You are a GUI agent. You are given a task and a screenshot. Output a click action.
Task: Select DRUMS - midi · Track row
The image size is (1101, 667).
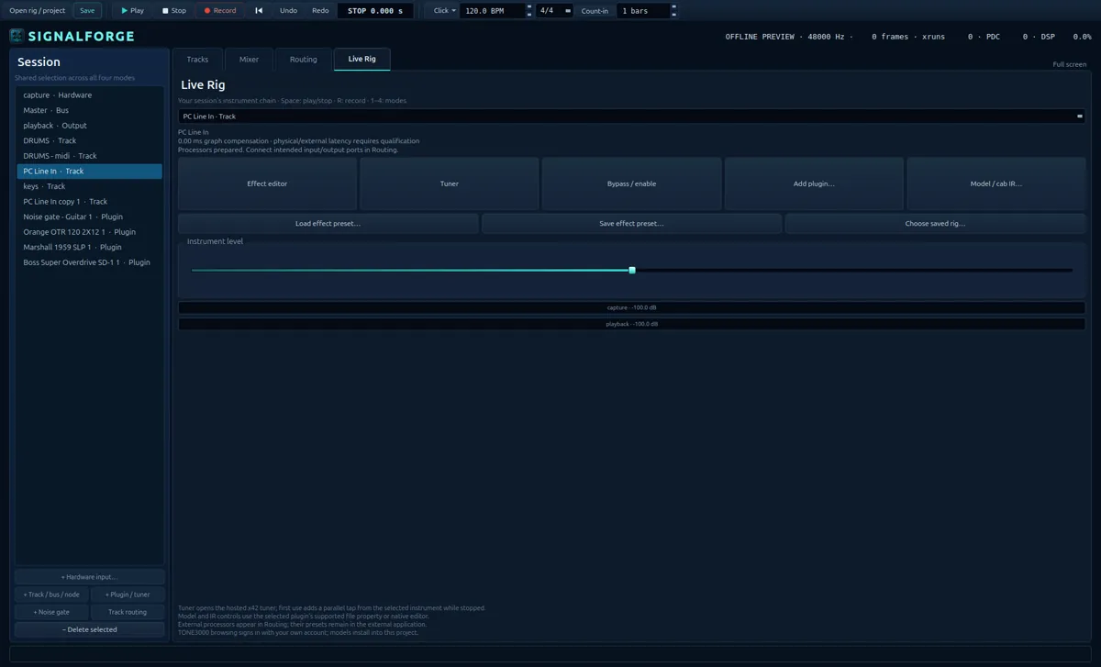[x=89, y=156]
